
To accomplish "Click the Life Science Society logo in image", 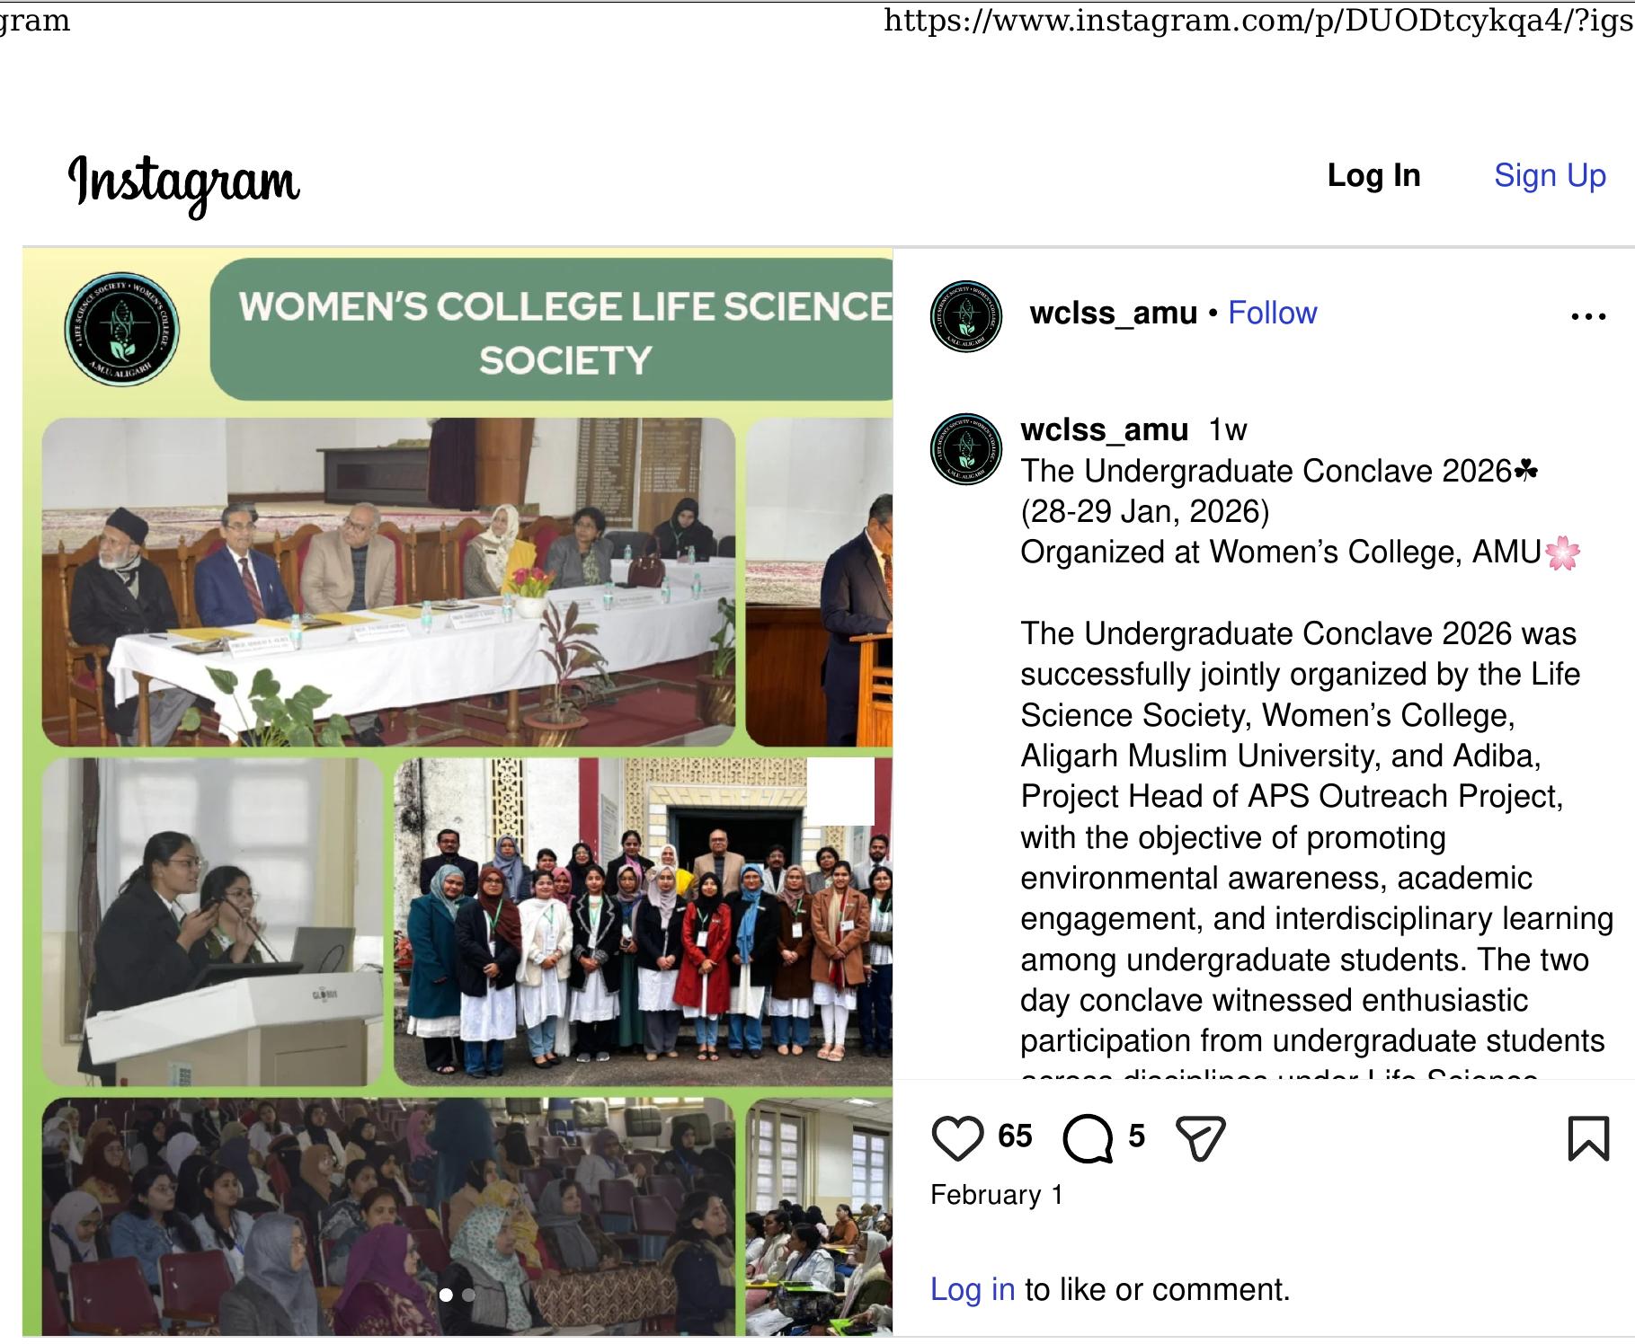I will (122, 330).
